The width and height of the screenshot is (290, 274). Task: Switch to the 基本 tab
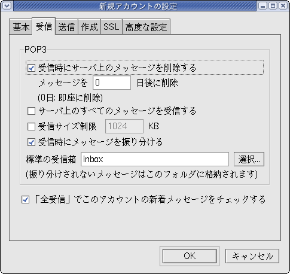tap(21, 27)
